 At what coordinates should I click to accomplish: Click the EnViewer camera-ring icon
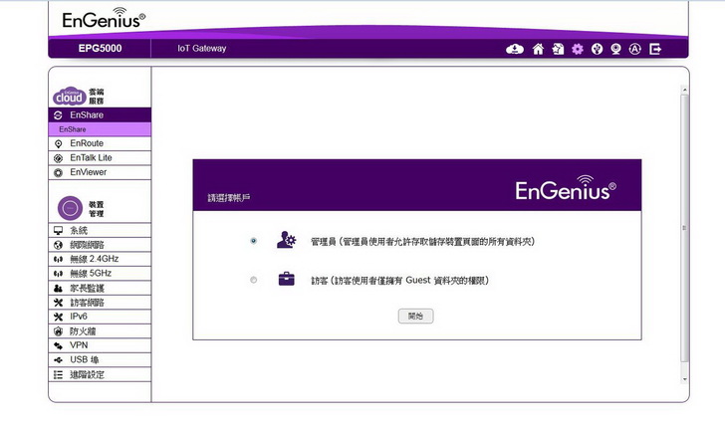58,172
